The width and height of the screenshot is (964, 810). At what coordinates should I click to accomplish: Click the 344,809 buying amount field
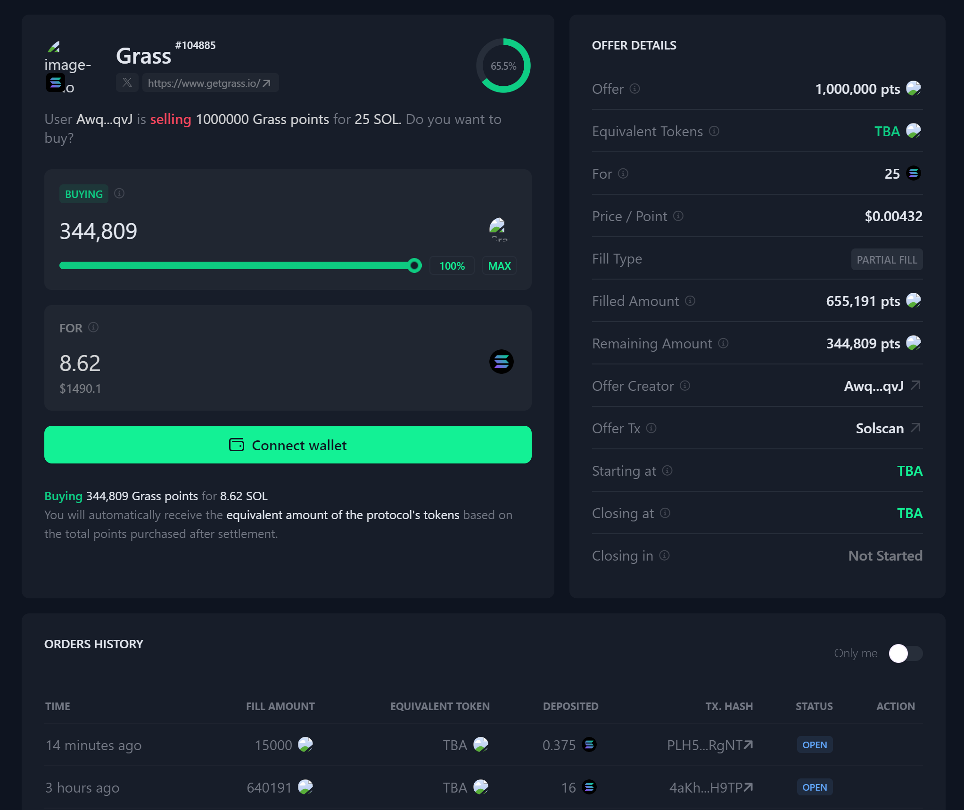click(x=99, y=231)
